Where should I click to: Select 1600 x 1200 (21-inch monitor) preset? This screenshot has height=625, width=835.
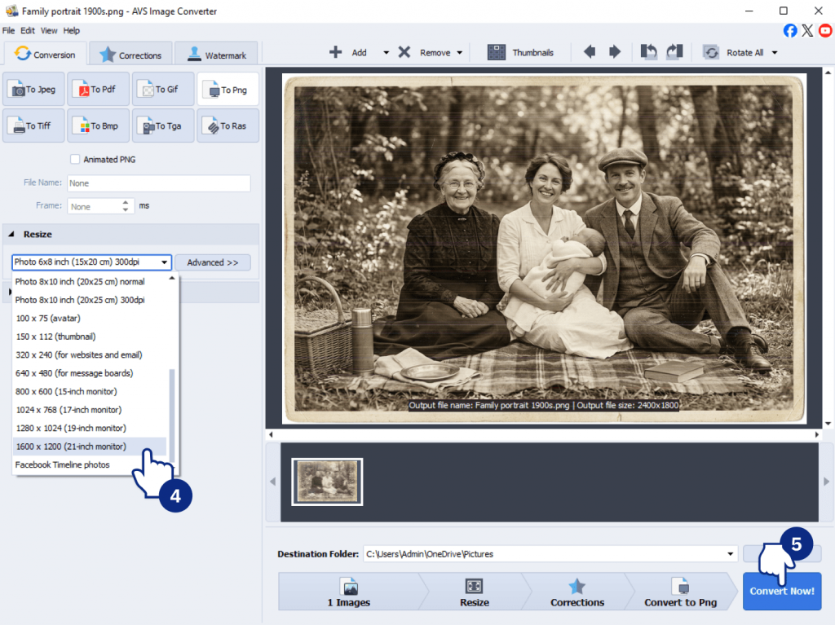71,447
